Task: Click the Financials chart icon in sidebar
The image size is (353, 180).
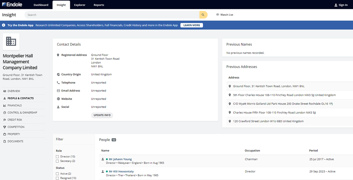Action: 5,106
